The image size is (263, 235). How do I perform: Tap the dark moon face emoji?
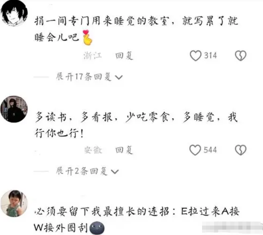97,228
